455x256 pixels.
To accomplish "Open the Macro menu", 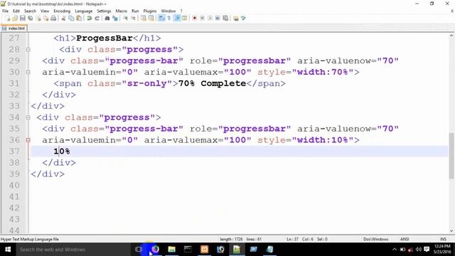I will (x=122, y=11).
